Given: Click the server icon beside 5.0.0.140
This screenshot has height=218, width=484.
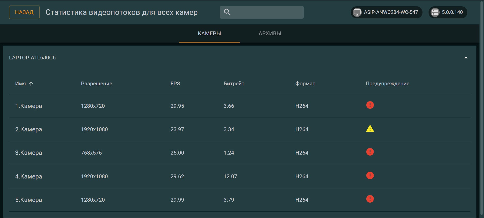Looking at the screenshot, I should 435,12.
